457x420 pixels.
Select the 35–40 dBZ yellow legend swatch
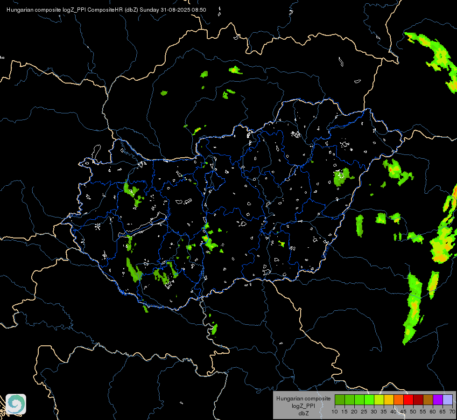coord(389,399)
